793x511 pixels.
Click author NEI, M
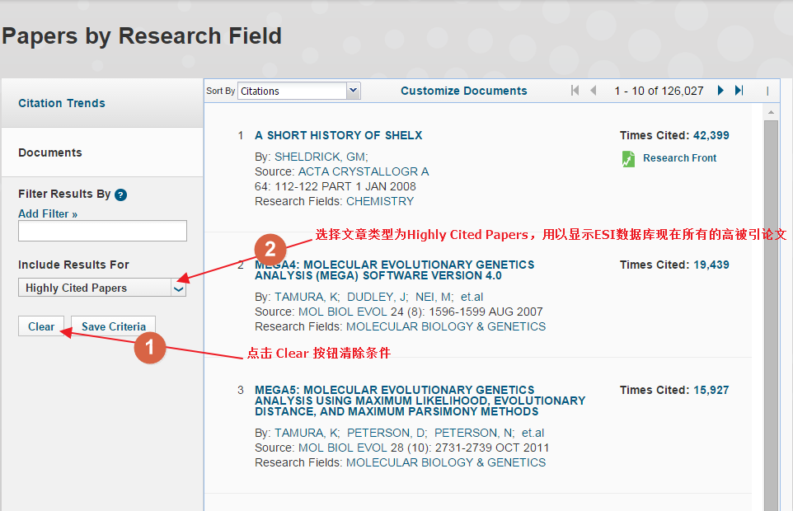(x=434, y=297)
